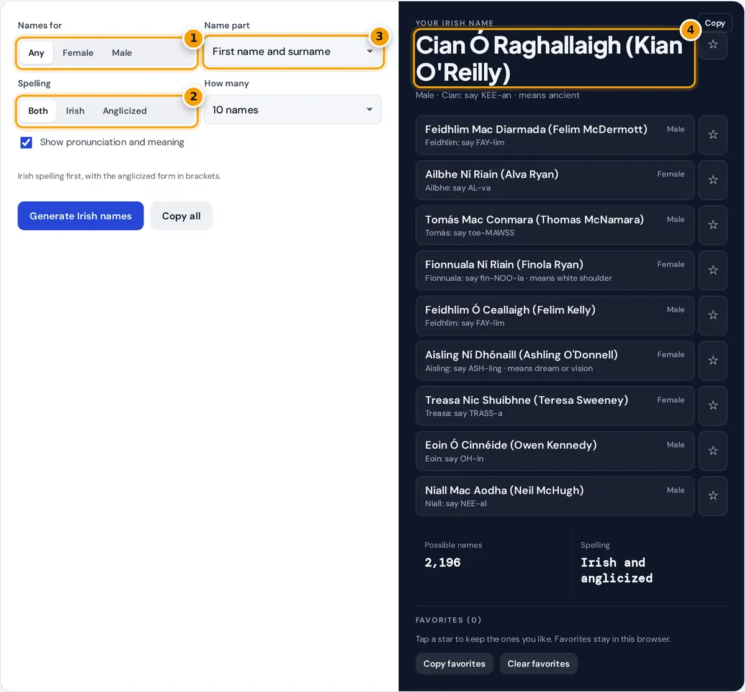Favorite the Ailbhe Ní Riain name
Viewport: 745px width, 692px height.
713,180
